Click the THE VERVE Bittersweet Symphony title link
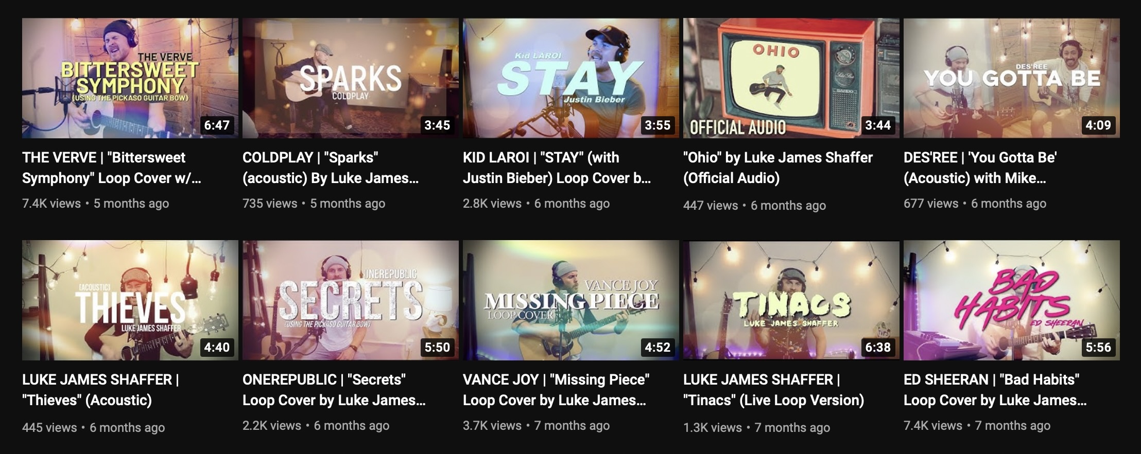 pyautogui.click(x=112, y=168)
